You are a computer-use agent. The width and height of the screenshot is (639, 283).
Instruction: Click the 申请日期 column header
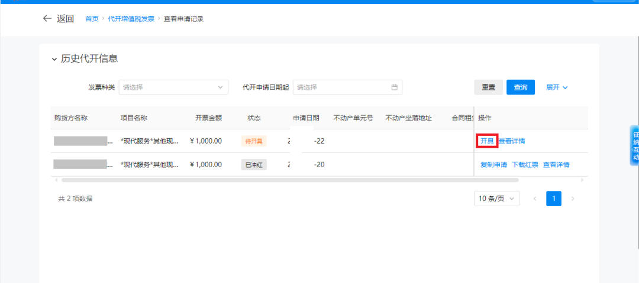click(x=306, y=118)
